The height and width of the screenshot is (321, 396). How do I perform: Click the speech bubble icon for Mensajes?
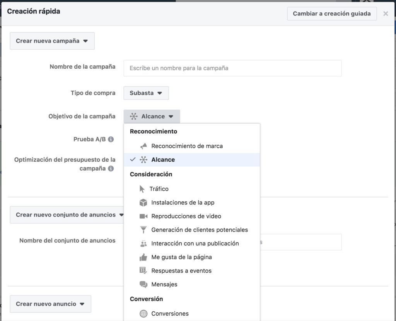(x=143, y=284)
